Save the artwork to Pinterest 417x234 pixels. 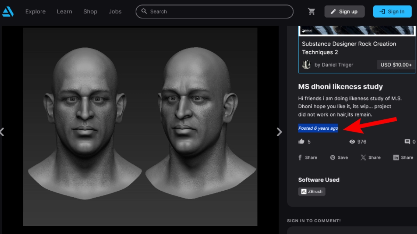tap(339, 157)
